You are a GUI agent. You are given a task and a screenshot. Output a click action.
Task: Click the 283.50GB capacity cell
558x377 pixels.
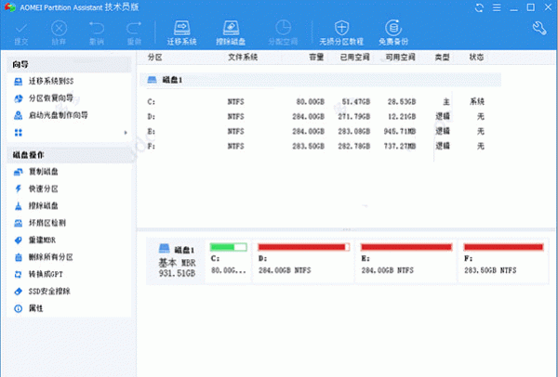pos(308,147)
